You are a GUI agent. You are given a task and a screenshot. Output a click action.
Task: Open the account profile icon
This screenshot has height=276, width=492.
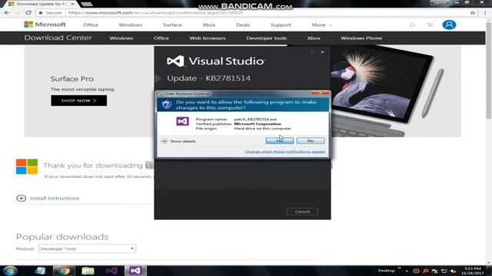click(449, 25)
